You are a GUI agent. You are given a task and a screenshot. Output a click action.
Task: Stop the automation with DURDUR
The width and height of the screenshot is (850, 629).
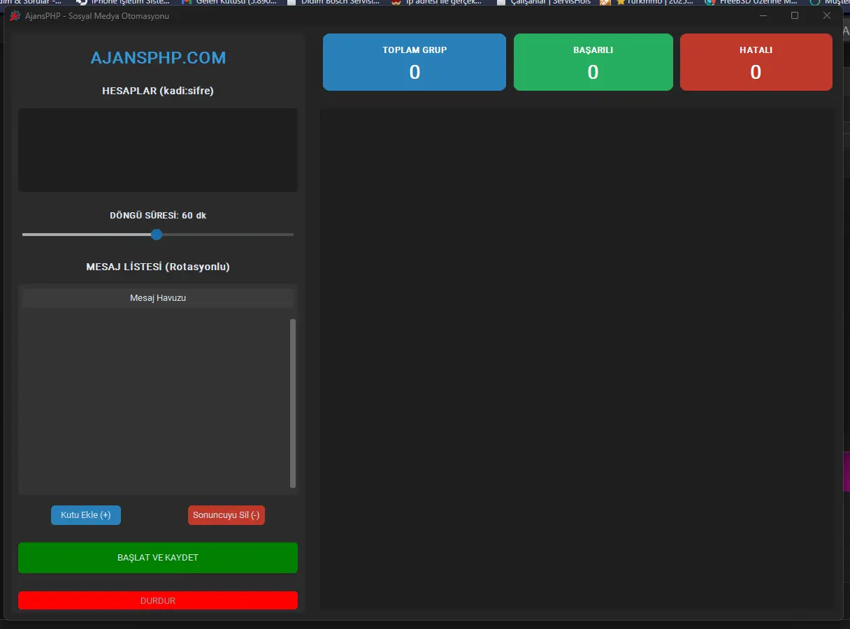[158, 600]
